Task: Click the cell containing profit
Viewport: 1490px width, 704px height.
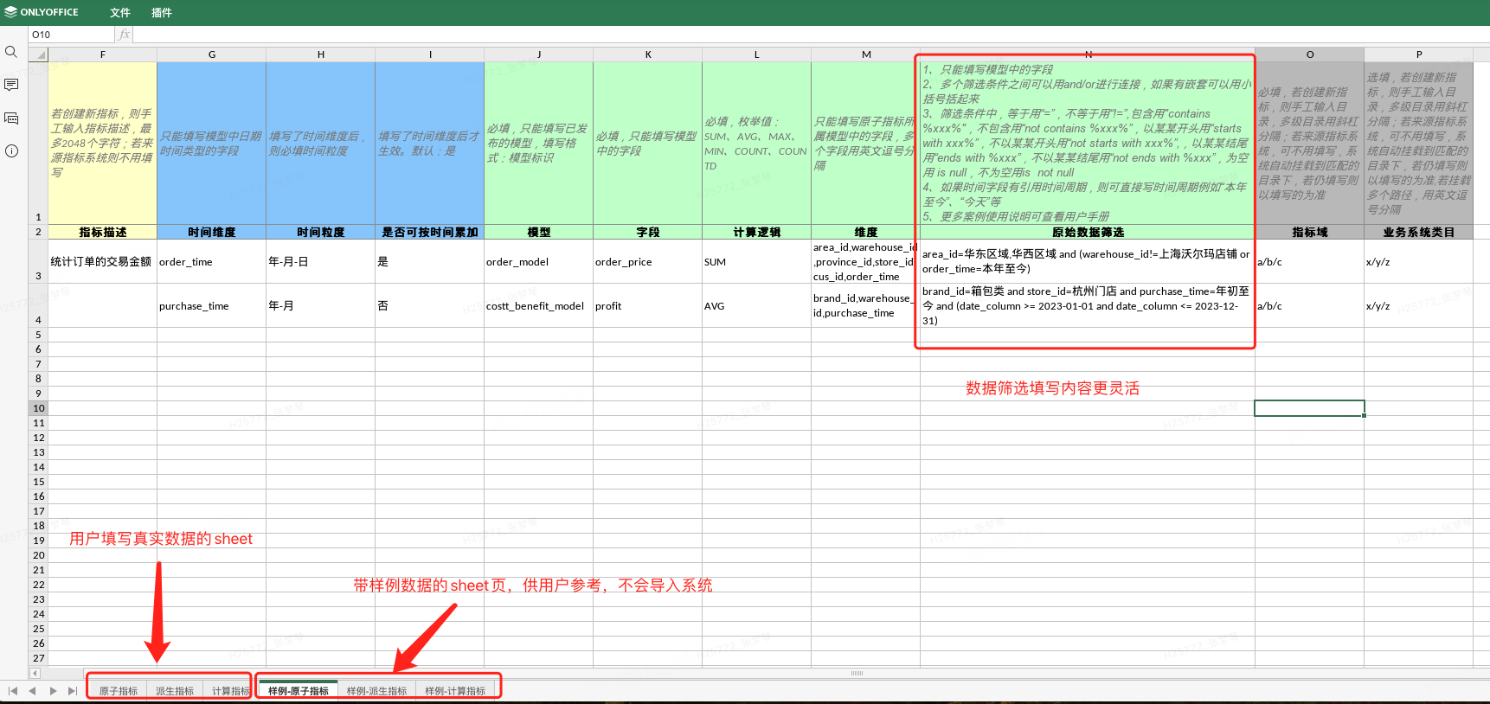Action: (648, 305)
